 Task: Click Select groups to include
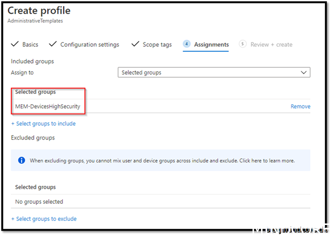tap(43, 124)
